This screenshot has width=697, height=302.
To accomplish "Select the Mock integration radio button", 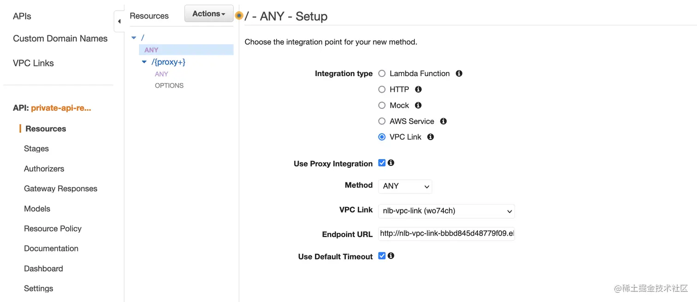I will point(382,105).
